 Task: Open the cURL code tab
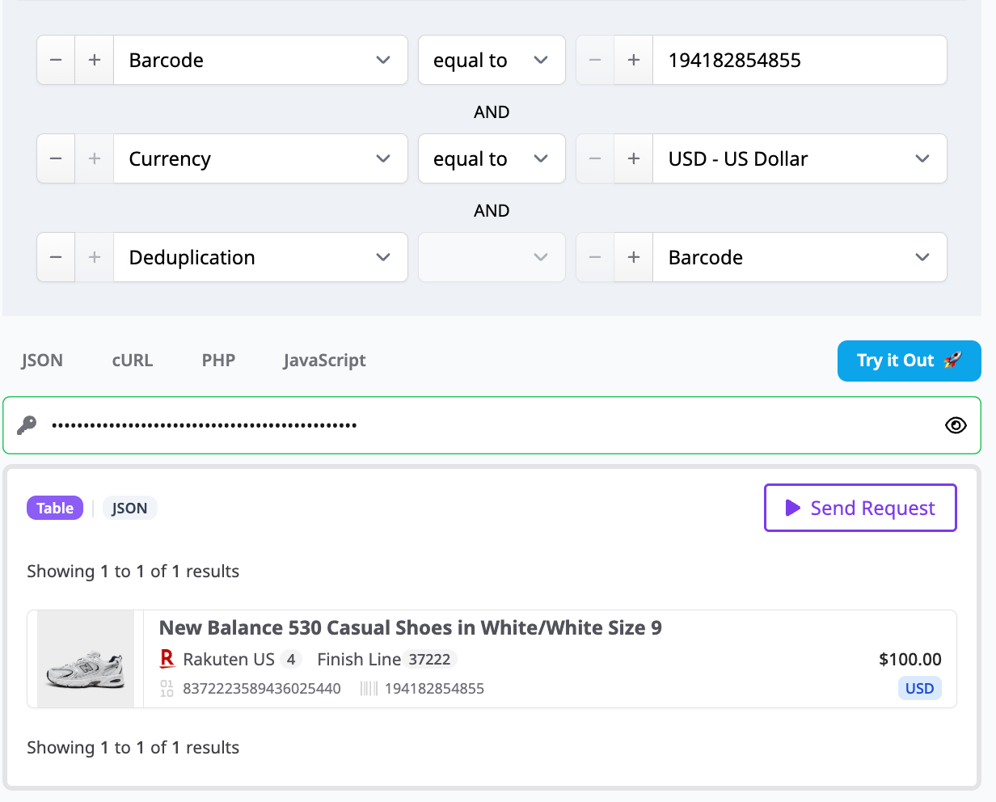tap(133, 361)
